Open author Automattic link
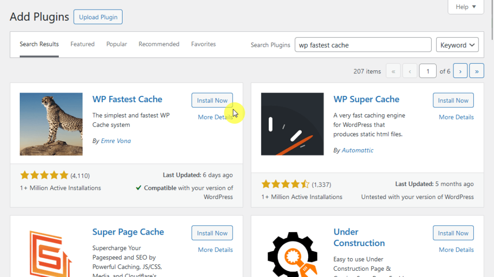Viewport: 494px width, 277px height. tap(357, 150)
